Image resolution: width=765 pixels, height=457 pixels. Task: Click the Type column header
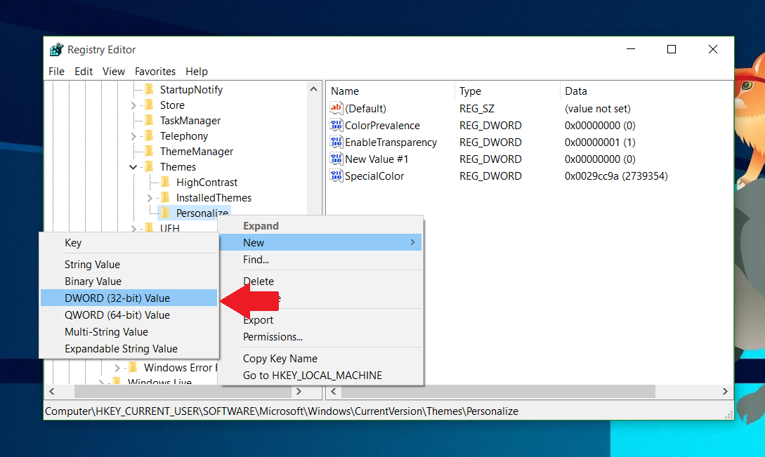coord(507,91)
